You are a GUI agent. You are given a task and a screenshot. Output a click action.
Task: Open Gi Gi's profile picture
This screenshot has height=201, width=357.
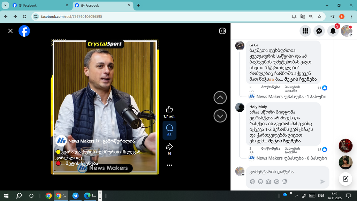pos(240,46)
